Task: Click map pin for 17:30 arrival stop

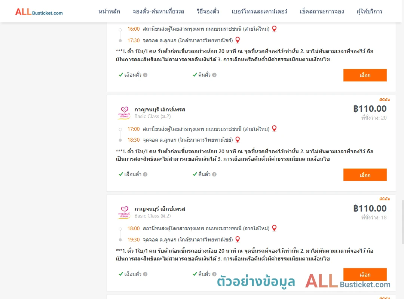Action: [238, 40]
